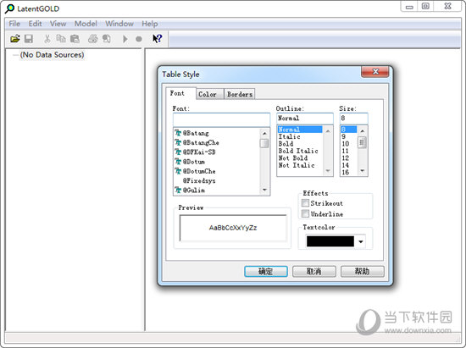466x348 pixels.
Task: Click font list scrollbar up arrow
Action: click(x=264, y=133)
